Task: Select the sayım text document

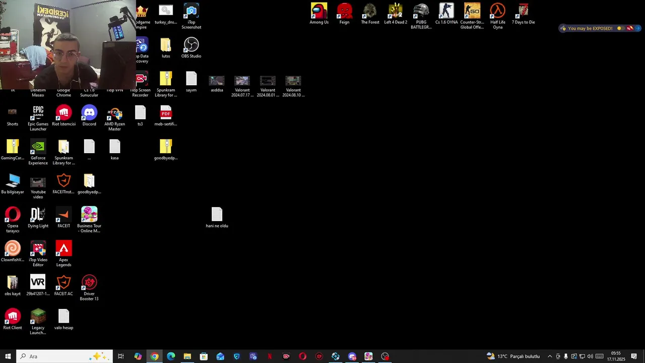Action: pos(191,82)
